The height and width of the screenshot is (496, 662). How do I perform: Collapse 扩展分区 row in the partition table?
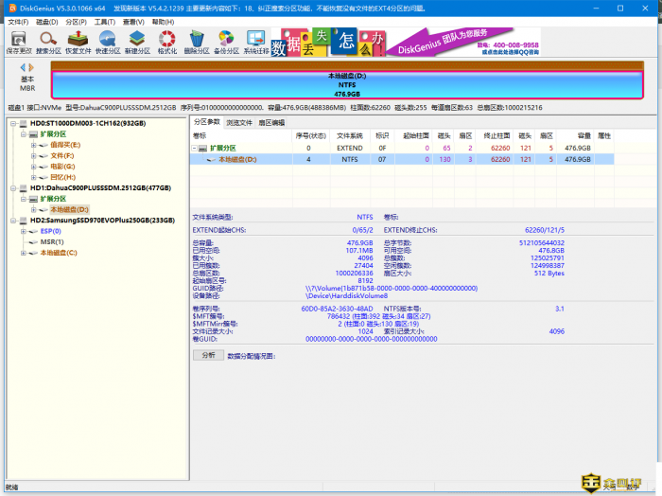click(196, 149)
